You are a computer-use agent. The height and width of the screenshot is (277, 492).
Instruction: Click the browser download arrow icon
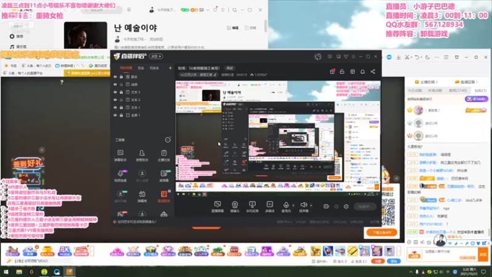[x=398, y=57]
